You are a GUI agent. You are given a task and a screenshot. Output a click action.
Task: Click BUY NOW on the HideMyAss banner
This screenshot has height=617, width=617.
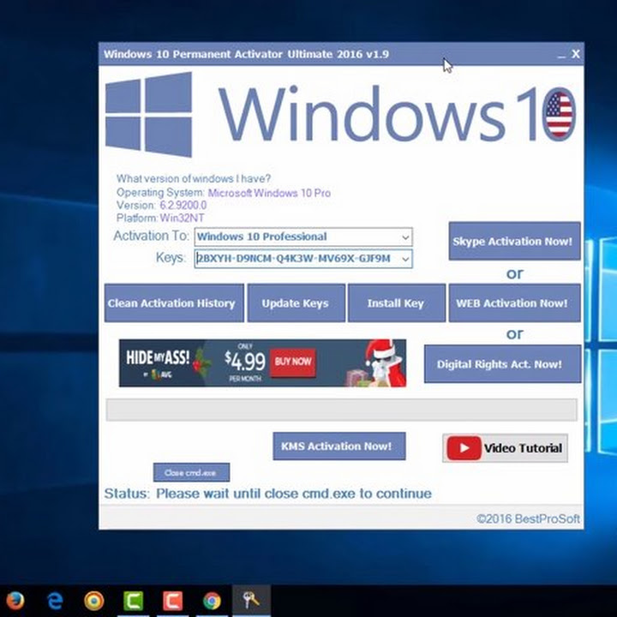(293, 362)
